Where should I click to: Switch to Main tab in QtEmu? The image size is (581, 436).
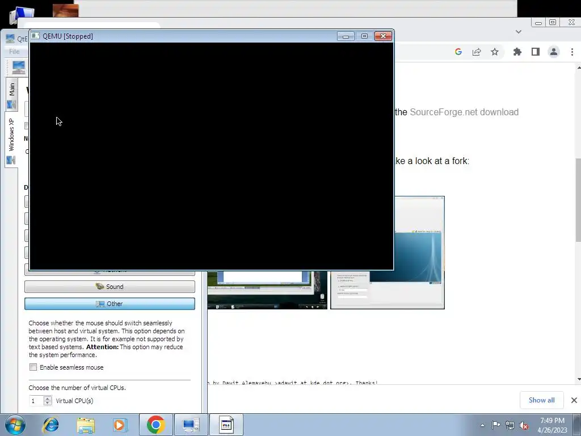point(11,95)
